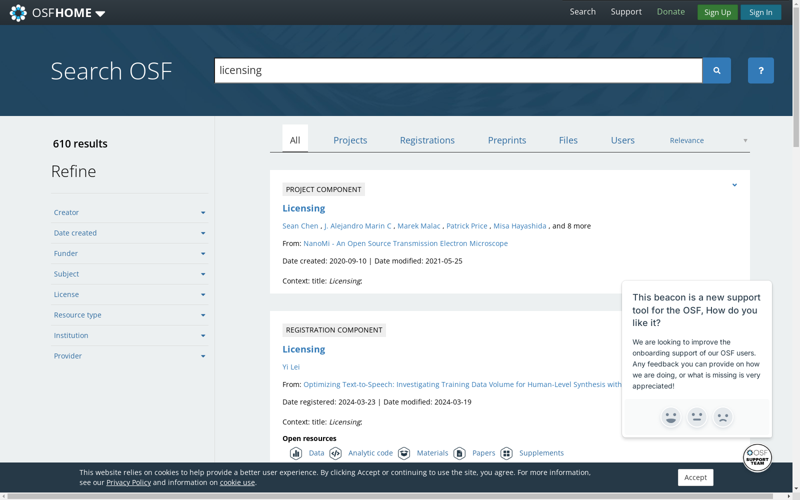The image size is (800, 500).
Task: Click the Sign In button
Action: (x=761, y=12)
